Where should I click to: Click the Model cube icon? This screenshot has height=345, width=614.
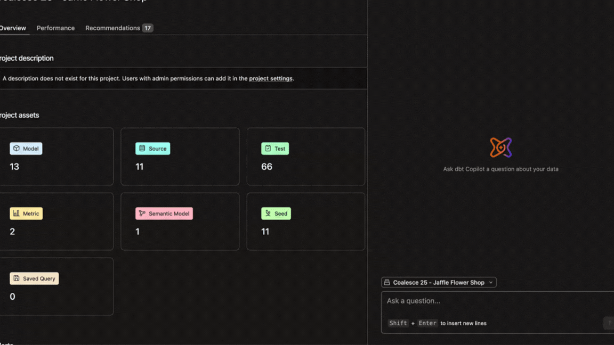coord(17,148)
